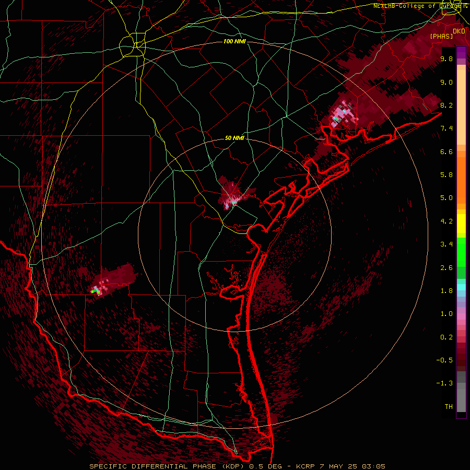The width and height of the screenshot is (470, 470).
Task: Click the 2.6 scale value
Action: coord(446,268)
